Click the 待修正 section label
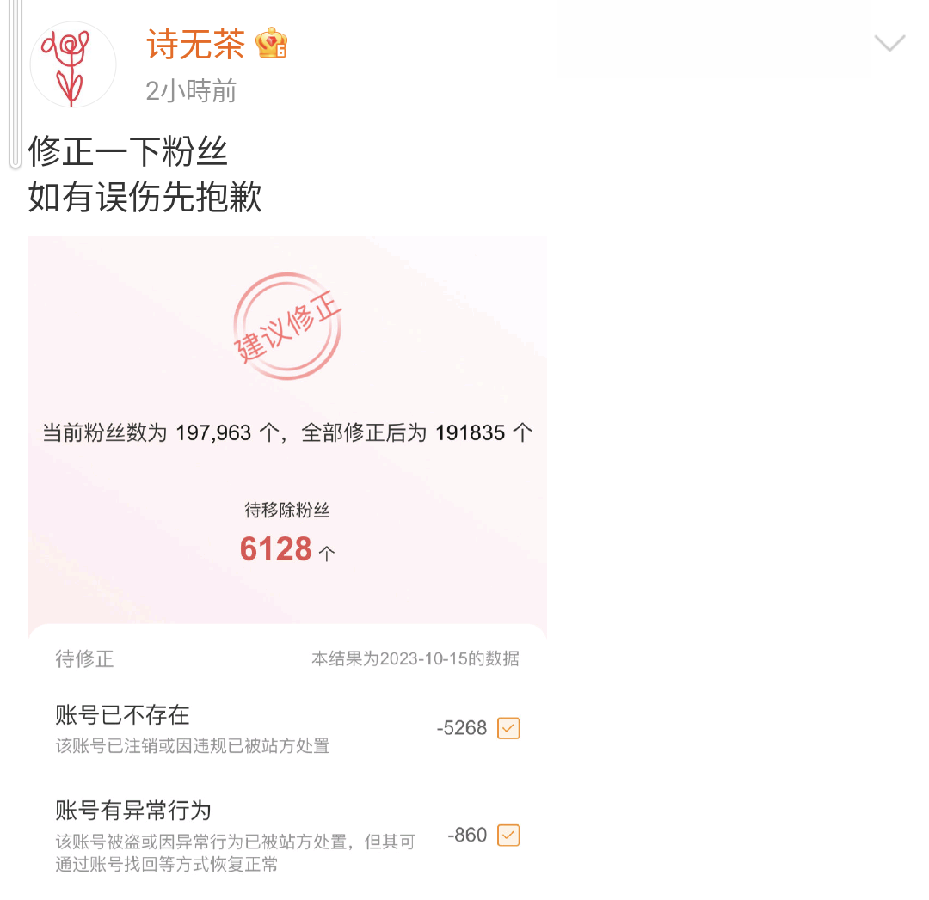929x900 pixels. 84,659
